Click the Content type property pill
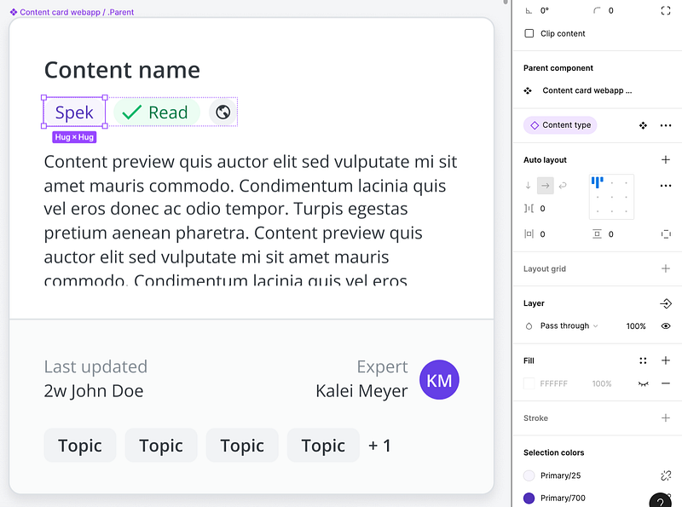 click(560, 125)
